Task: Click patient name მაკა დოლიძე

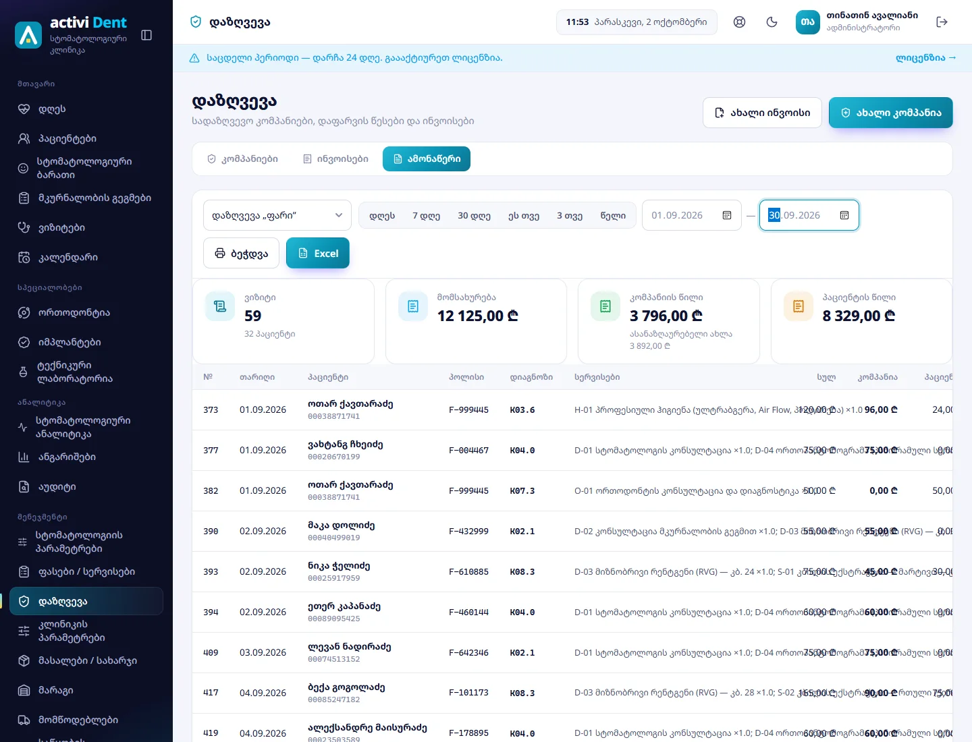Action: pyautogui.click(x=341, y=525)
